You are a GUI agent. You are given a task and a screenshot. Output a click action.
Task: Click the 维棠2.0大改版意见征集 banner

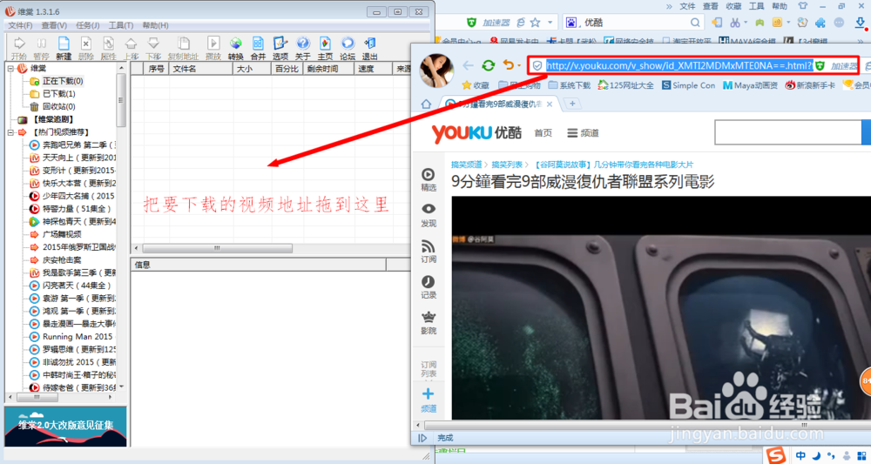(65, 427)
